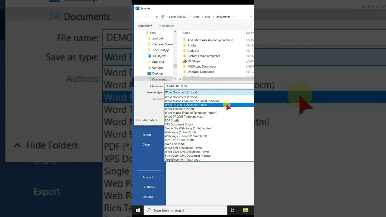Image resolution: width=386 pixels, height=217 pixels.
Task: Expand chevron after Local Disk (C:) breadcrumb
Action: 190,17
